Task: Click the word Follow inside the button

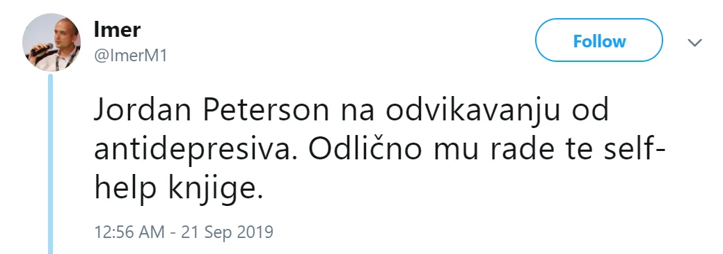Action: (x=599, y=41)
